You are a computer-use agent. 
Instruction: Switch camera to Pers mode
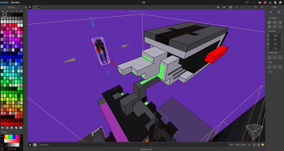[231, 145]
